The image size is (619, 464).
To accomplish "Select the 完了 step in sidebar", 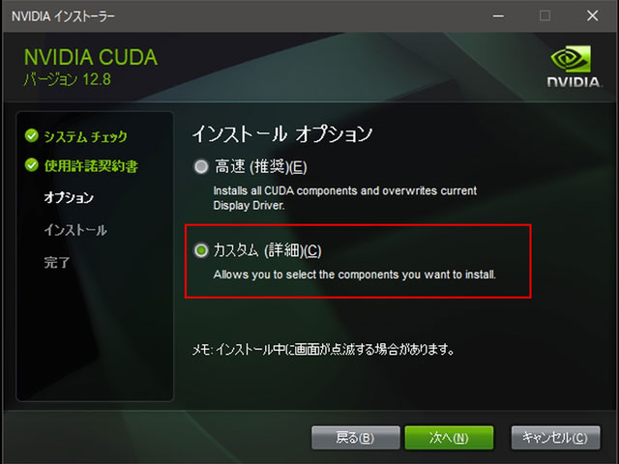I will pos(57,262).
